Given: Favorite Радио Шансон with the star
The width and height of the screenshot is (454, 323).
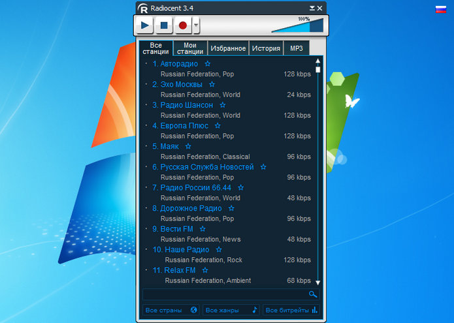Looking at the screenshot, I should click(222, 105).
